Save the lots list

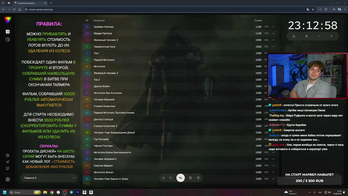pos(190,178)
